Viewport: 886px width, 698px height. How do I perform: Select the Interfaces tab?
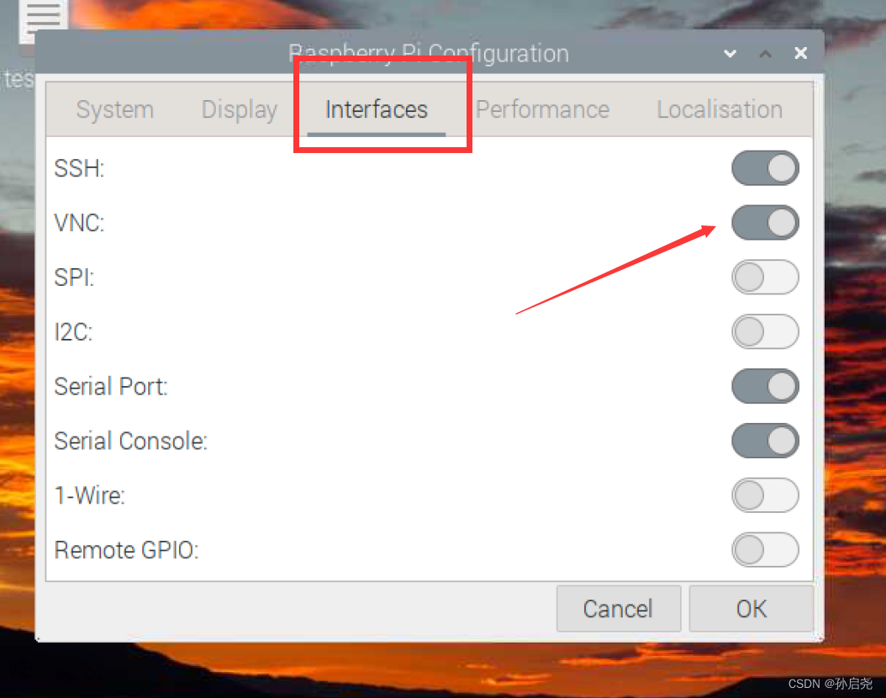coord(377,110)
